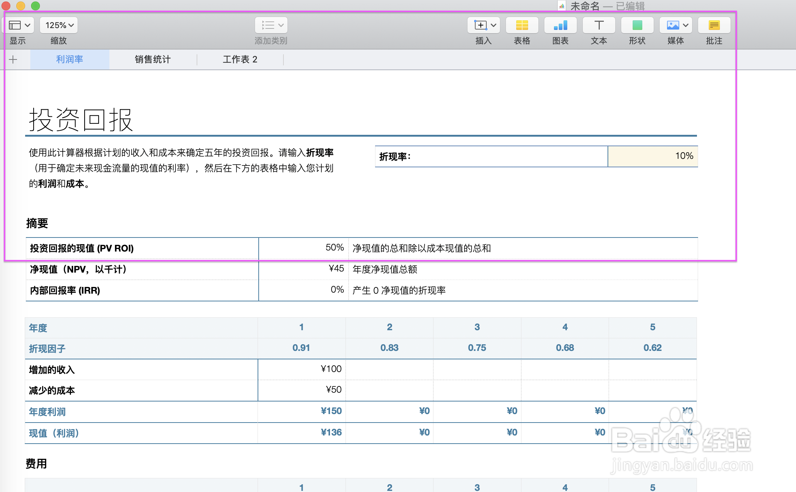Open the 媒体 media dropdown
796x492 pixels.
[x=676, y=25]
